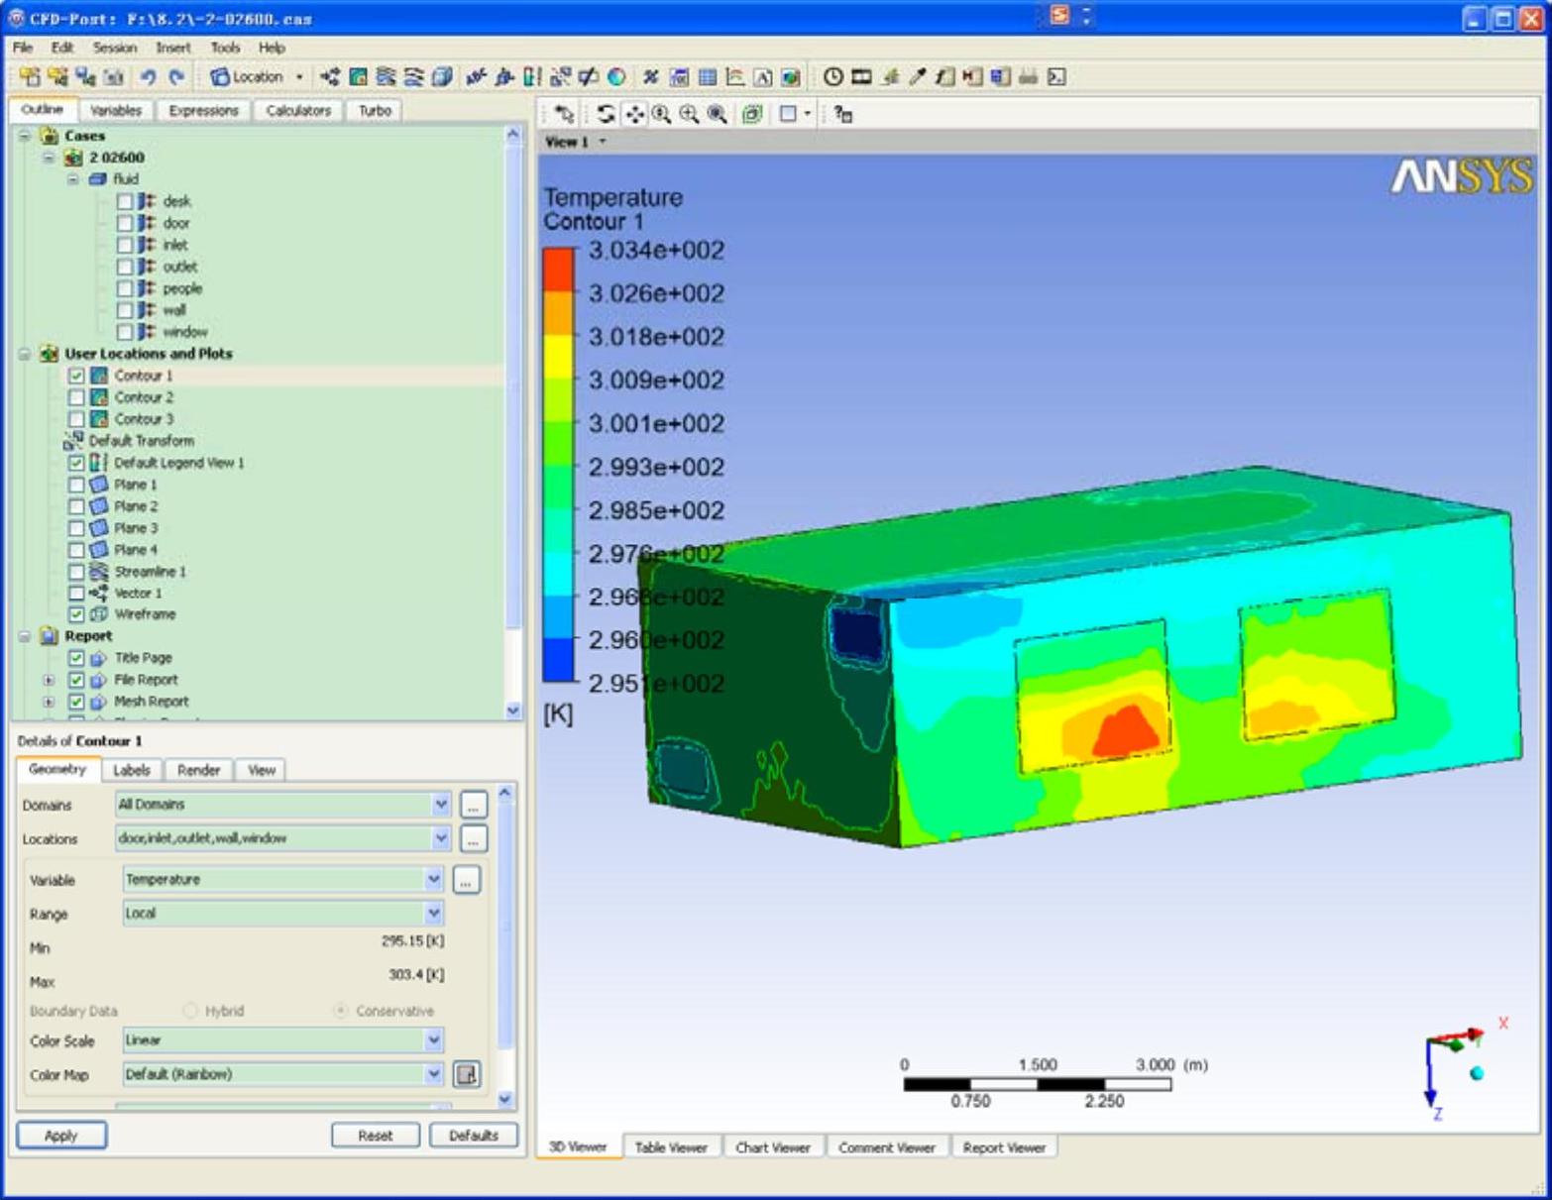1552x1200 pixels.
Task: Switch to the Variables tab
Action: tap(116, 110)
